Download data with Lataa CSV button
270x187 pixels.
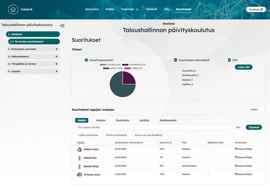[x=243, y=67]
